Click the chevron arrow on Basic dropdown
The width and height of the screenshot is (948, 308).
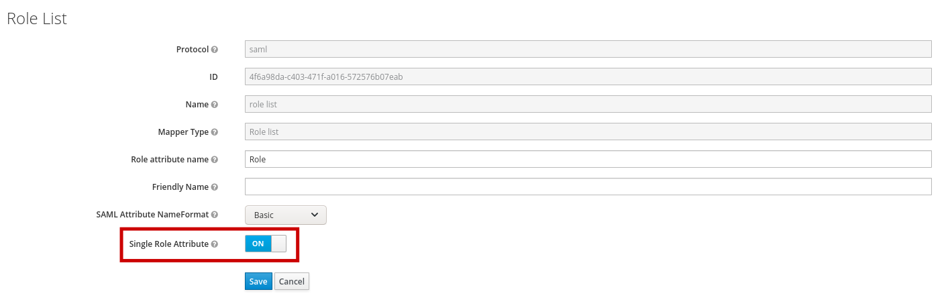[x=315, y=215]
